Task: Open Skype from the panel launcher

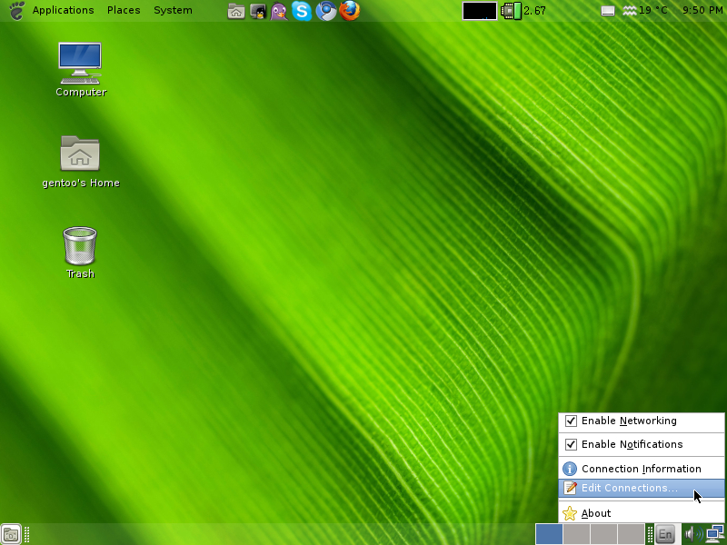Action: coord(302,11)
